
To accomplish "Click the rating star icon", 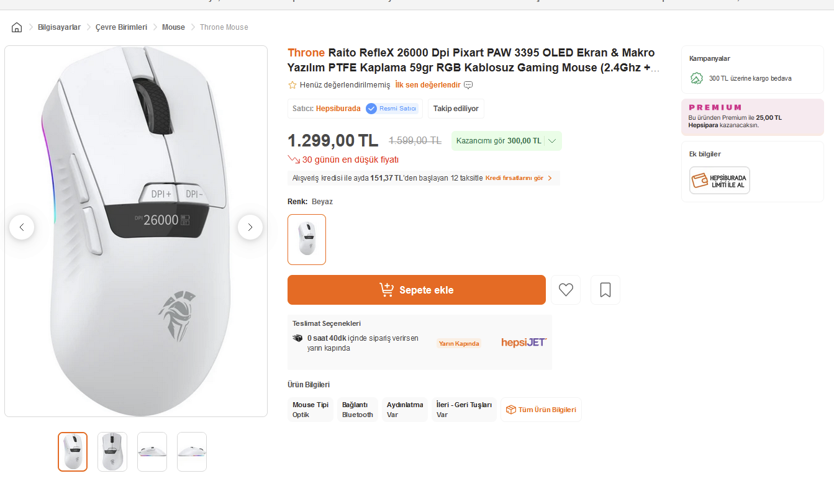I will 292,85.
